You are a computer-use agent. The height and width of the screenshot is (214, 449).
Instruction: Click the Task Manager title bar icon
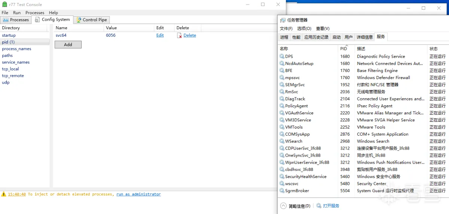pyautogui.click(x=282, y=20)
